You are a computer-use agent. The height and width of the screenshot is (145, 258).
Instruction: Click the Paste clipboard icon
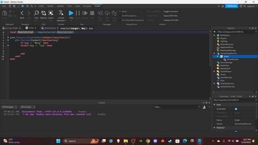pos(4,13)
